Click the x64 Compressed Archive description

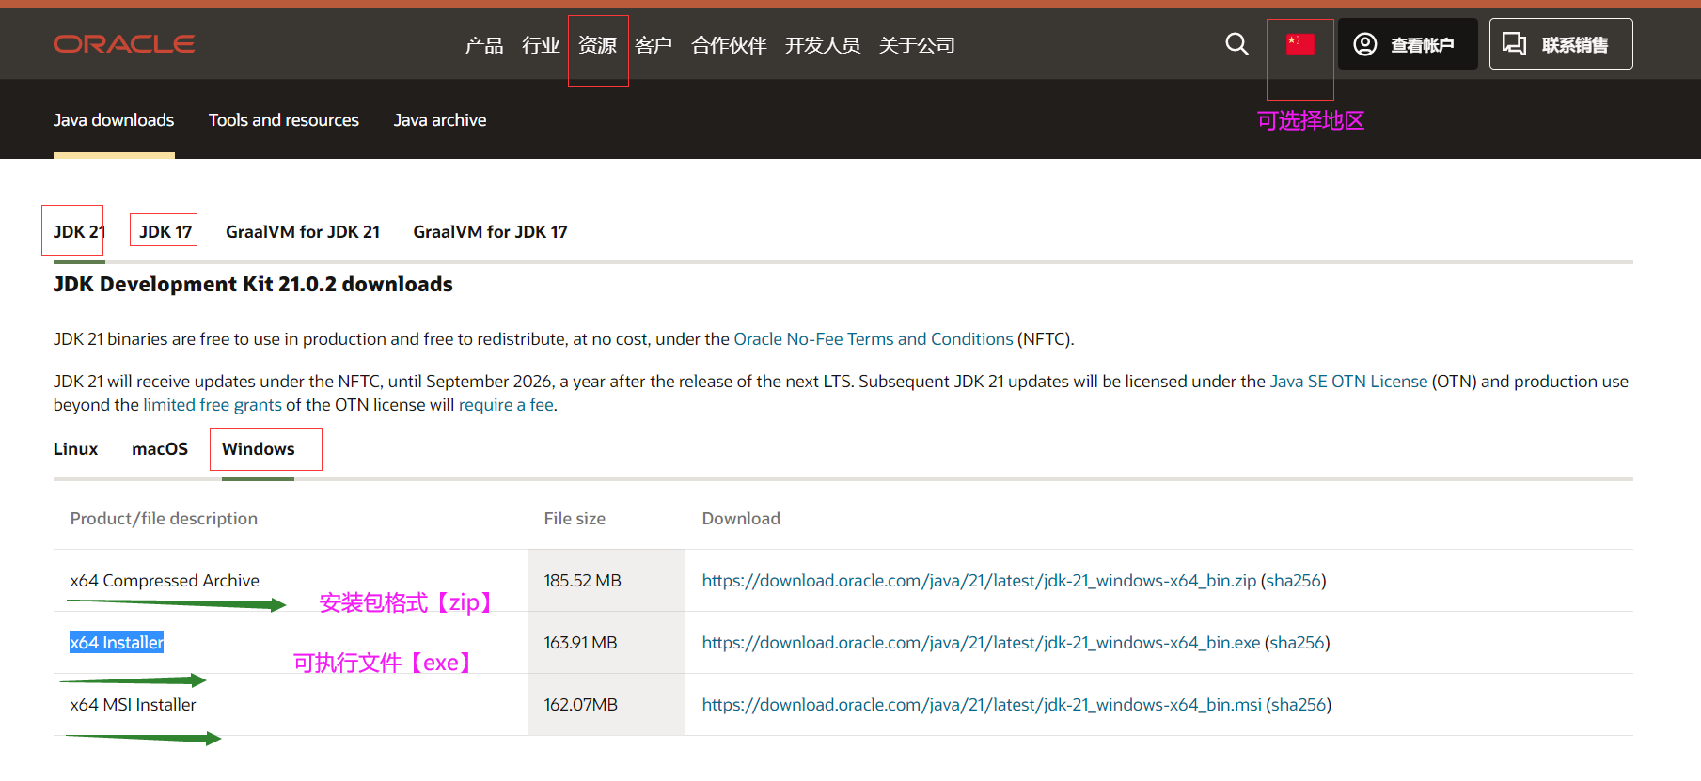165,581
